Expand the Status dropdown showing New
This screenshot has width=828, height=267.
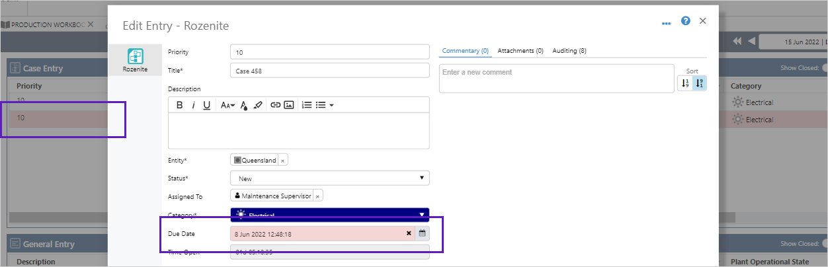(330, 178)
